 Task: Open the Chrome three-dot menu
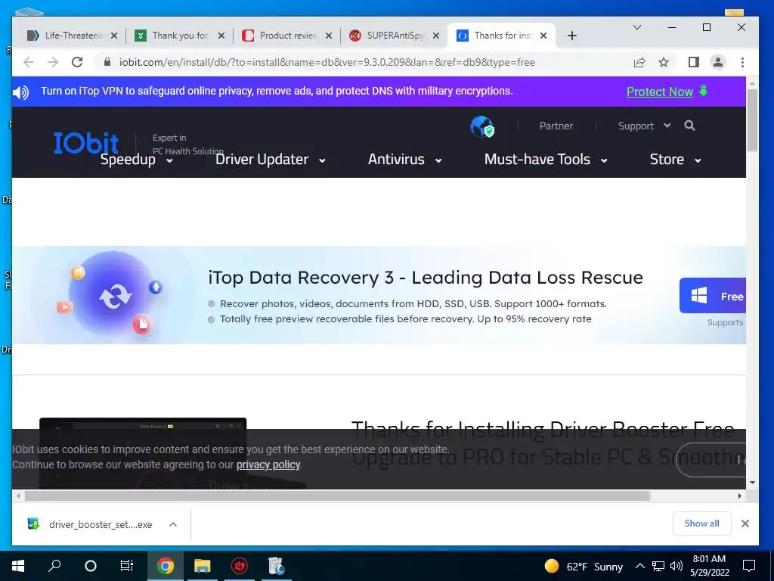click(742, 62)
